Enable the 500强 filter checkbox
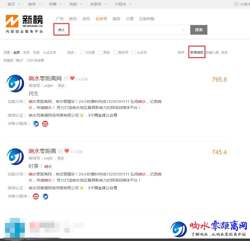The height and width of the screenshot is (241, 250). pyautogui.click(x=82, y=53)
